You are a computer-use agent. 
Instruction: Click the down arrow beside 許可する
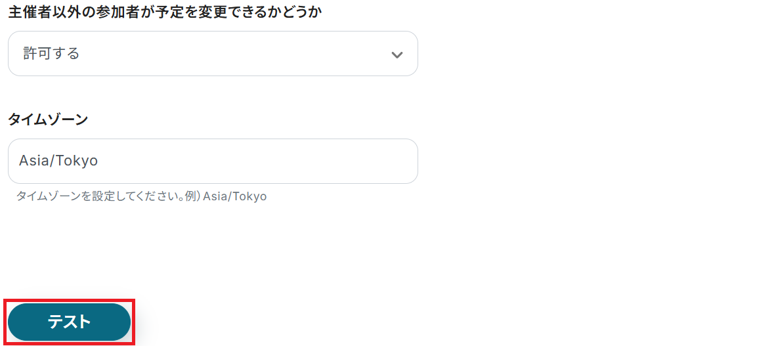[397, 55]
